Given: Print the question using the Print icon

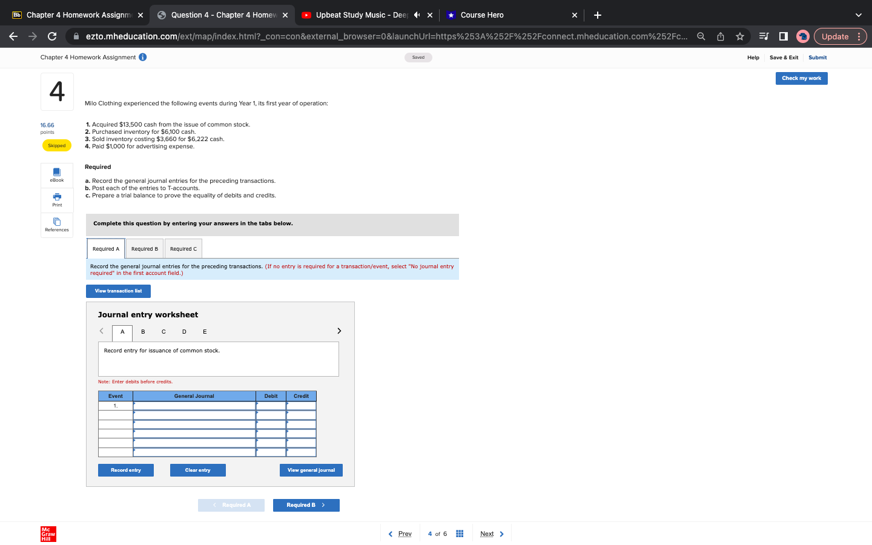Looking at the screenshot, I should (x=57, y=200).
